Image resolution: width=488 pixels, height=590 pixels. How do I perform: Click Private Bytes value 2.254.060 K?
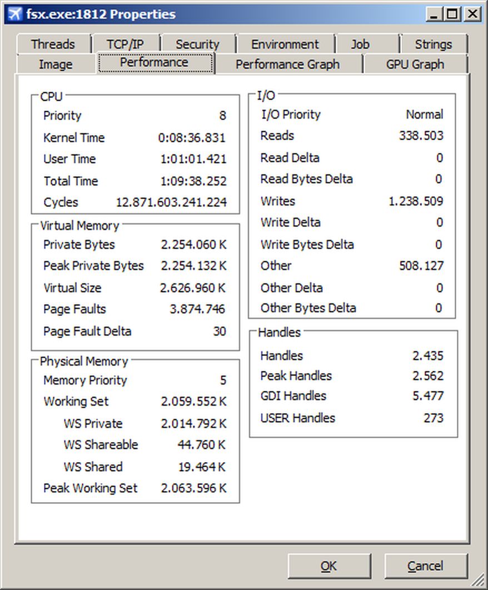pyautogui.click(x=194, y=244)
